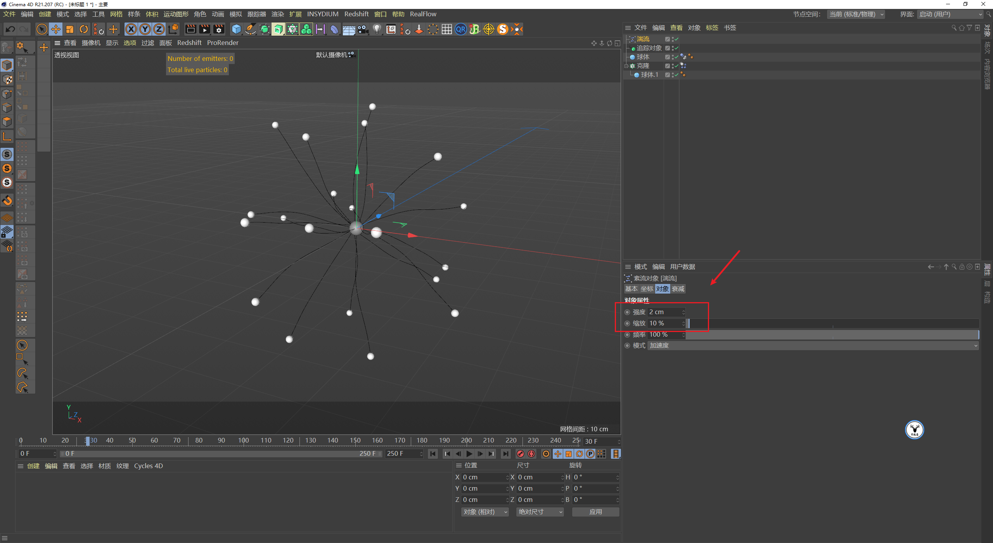Activate the Rotate tool in the top toolbar
This screenshot has height=543, width=993.
pyautogui.click(x=84, y=29)
